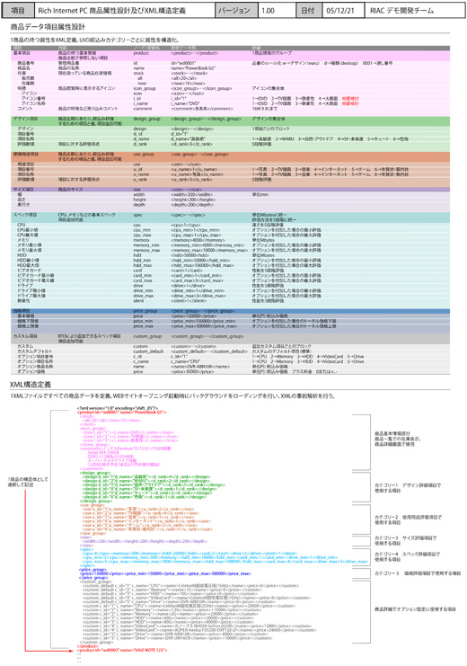This screenshot has height=666, width=467.
Task: Click the annotation "商品詳細でオプション設定に使用する項目"
Action: pyautogui.click(x=415, y=609)
